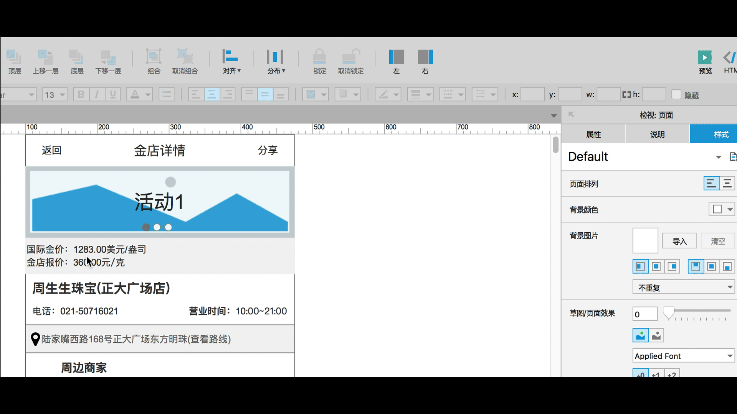The width and height of the screenshot is (737, 414).
Task: Open the 不重复 repeat dropdown
Action: pyautogui.click(x=684, y=287)
